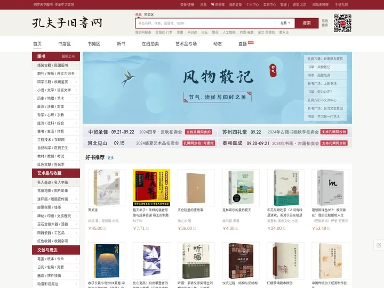This screenshot has width=384, height=288.
Task: Open 河北见山 09.15 auction listing
Action: (151, 143)
